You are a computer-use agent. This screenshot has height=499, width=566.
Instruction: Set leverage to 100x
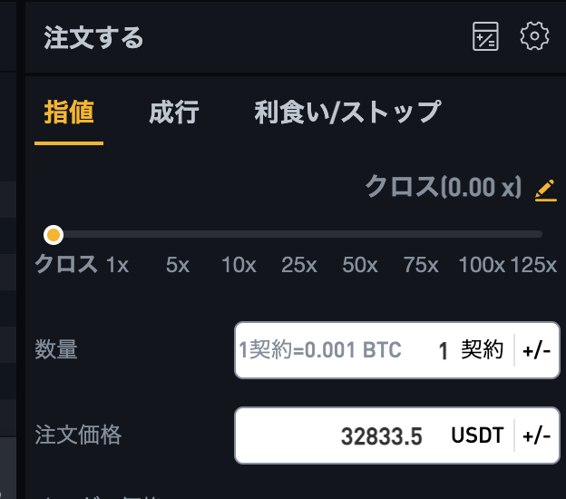[482, 265]
